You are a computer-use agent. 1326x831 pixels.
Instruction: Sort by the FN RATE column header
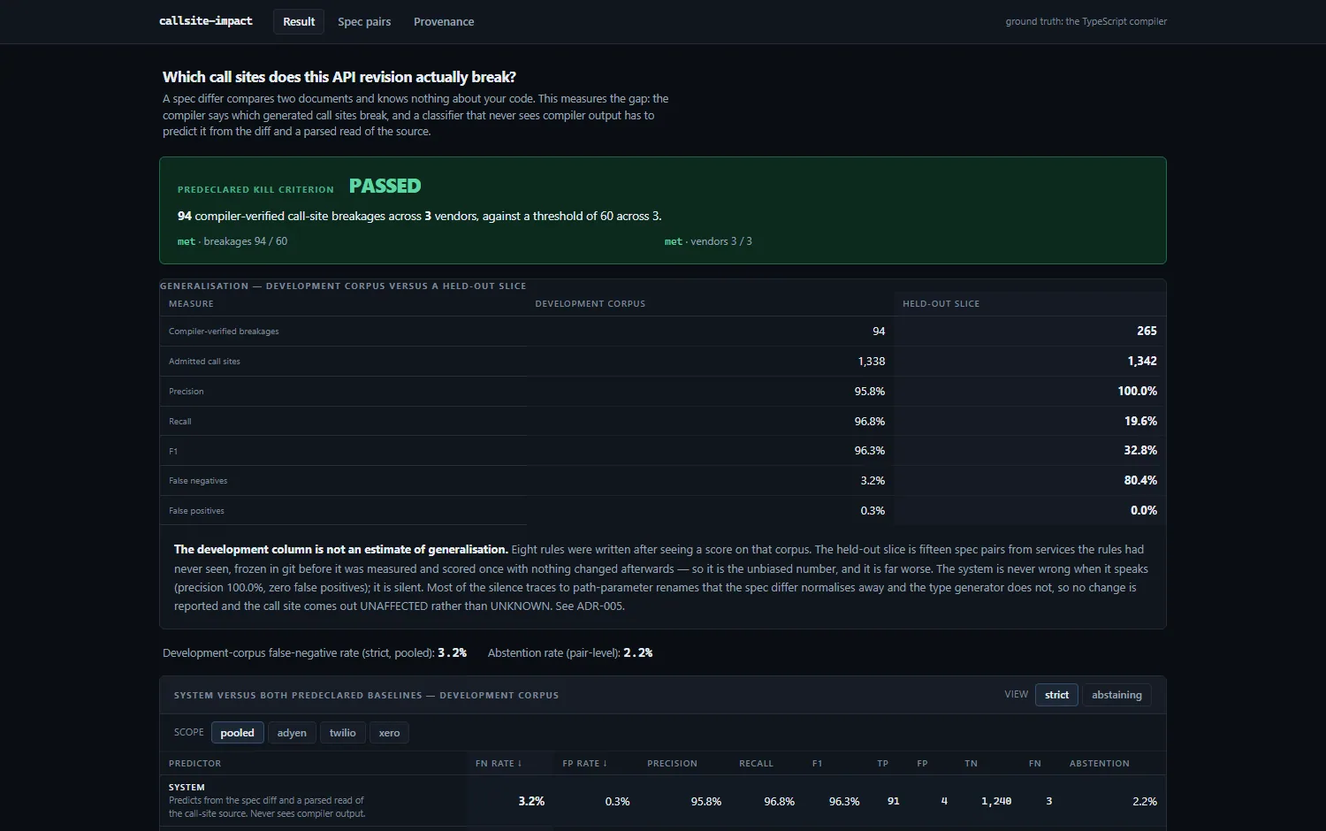tap(499, 763)
